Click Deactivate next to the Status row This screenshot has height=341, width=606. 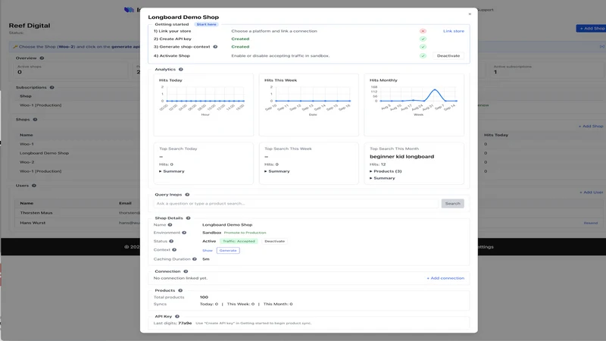(x=274, y=241)
